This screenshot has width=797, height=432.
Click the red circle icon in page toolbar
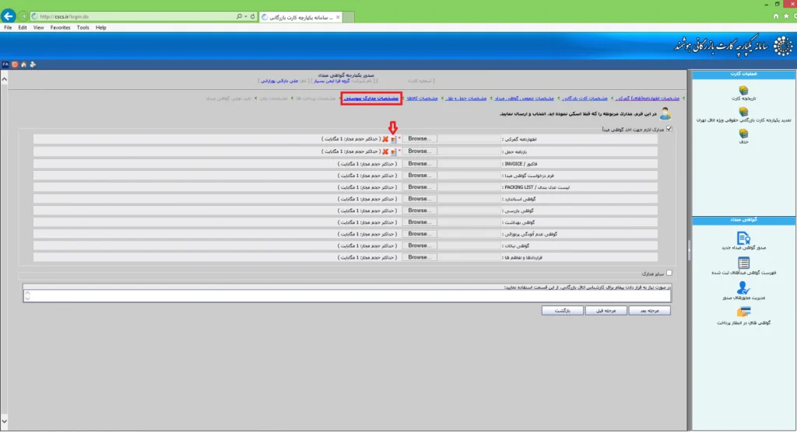click(x=15, y=64)
